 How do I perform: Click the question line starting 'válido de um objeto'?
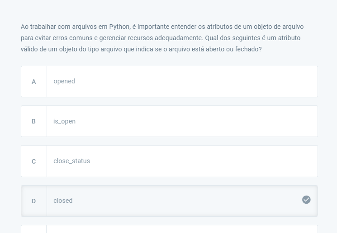tap(141, 49)
